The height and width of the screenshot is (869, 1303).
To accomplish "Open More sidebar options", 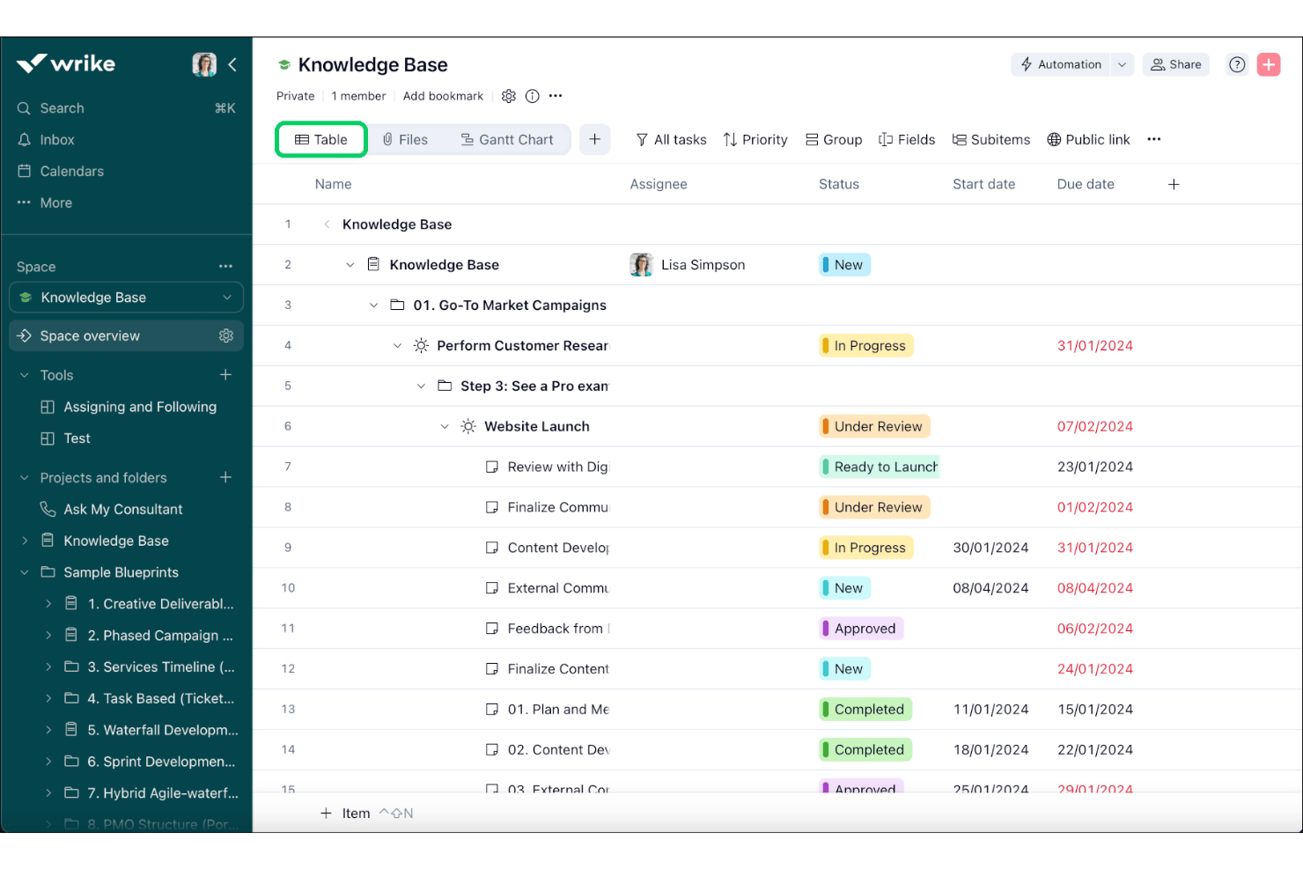I will (55, 203).
